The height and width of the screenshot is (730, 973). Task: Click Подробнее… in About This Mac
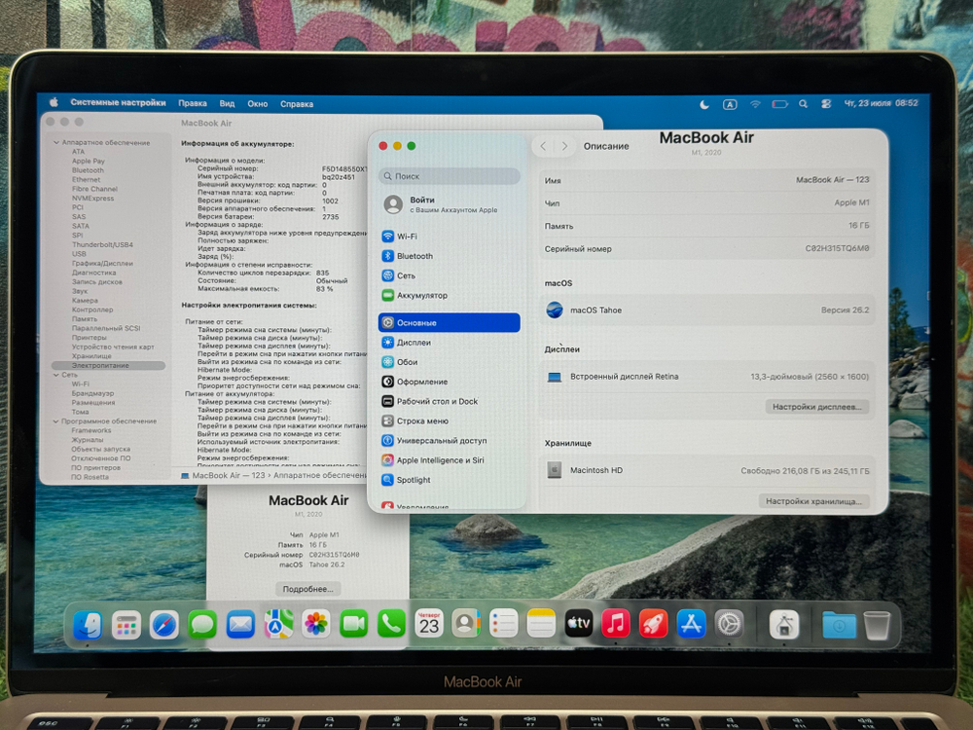point(307,589)
